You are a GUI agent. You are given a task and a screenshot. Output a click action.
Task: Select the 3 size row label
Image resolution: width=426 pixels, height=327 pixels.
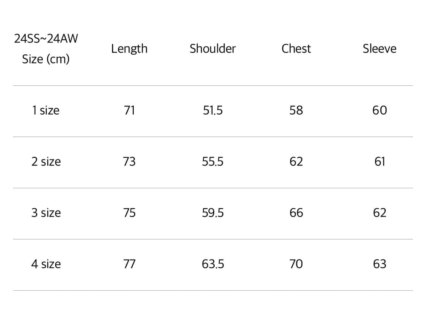[46, 213]
